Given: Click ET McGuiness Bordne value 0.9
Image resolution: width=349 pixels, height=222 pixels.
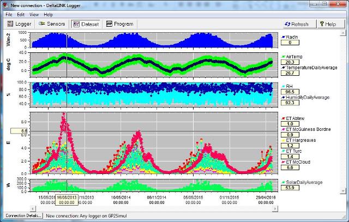Looking at the screenshot, I should (290, 135).
